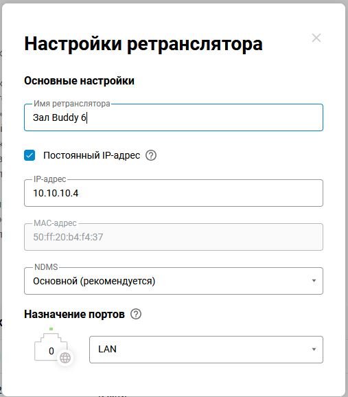
Task: Close the Настройки ретранслятора dialog
Action: click(316, 38)
